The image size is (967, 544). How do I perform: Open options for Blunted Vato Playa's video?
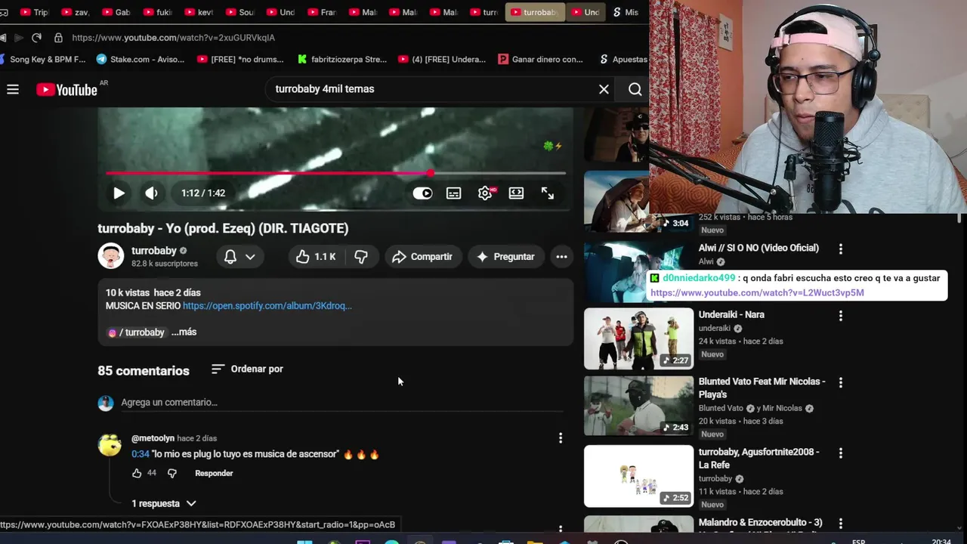(x=840, y=382)
